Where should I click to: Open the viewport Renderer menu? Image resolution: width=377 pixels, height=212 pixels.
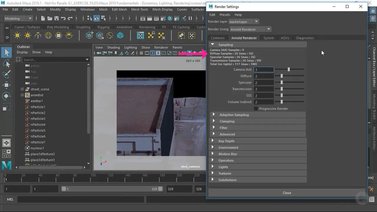[x=161, y=47]
